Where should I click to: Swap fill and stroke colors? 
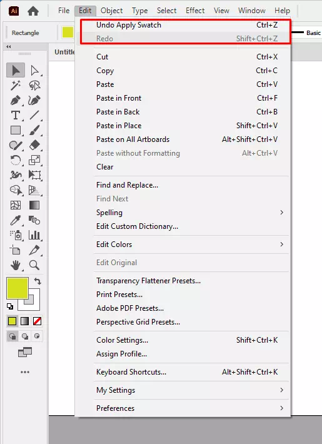click(x=38, y=281)
